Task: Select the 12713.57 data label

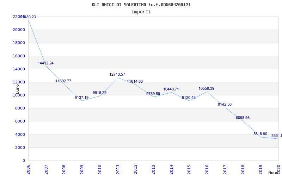Action: point(117,74)
